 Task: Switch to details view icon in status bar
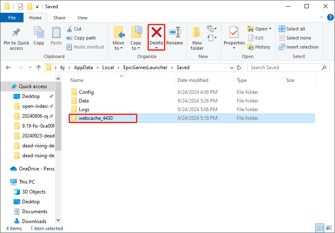[320, 228]
